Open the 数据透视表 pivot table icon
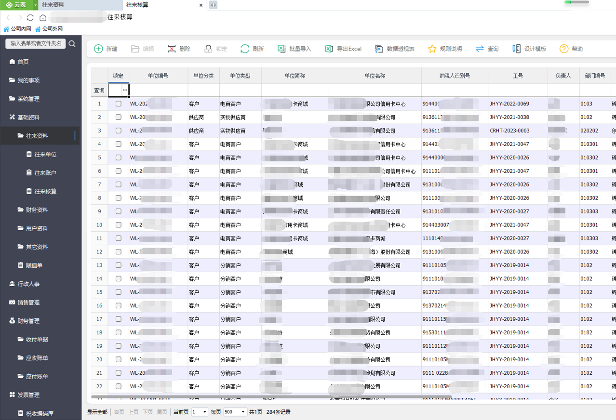Viewport: 616px width, 420px height. [x=379, y=49]
